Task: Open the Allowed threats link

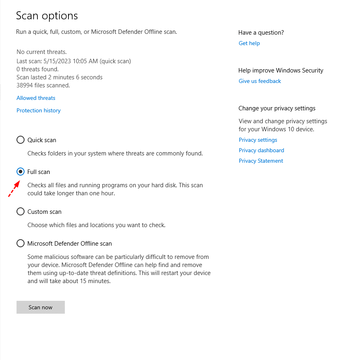Action: (36, 98)
